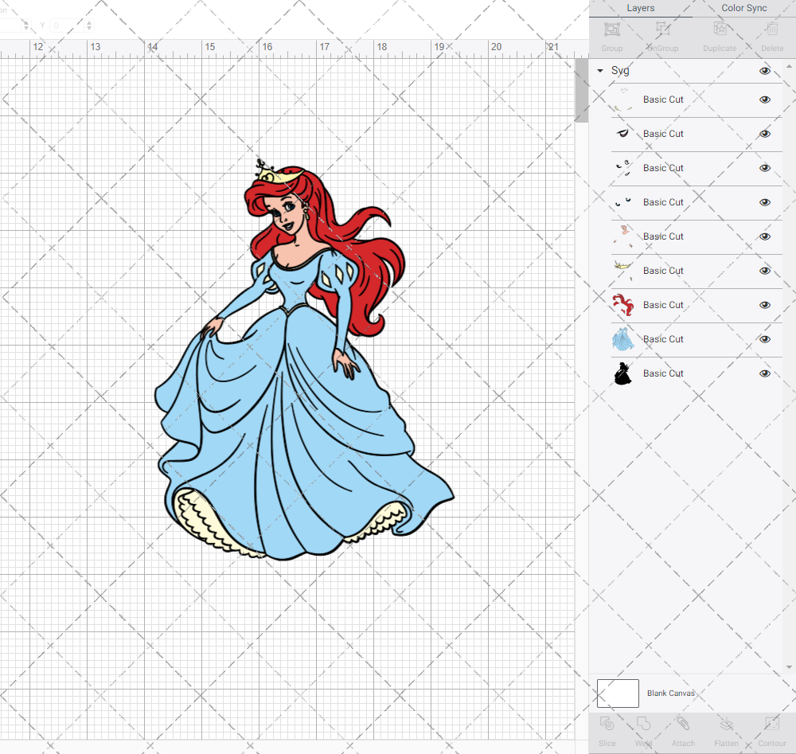Toggle visibility of the blue dress layer
This screenshot has width=796, height=754.
765,339
